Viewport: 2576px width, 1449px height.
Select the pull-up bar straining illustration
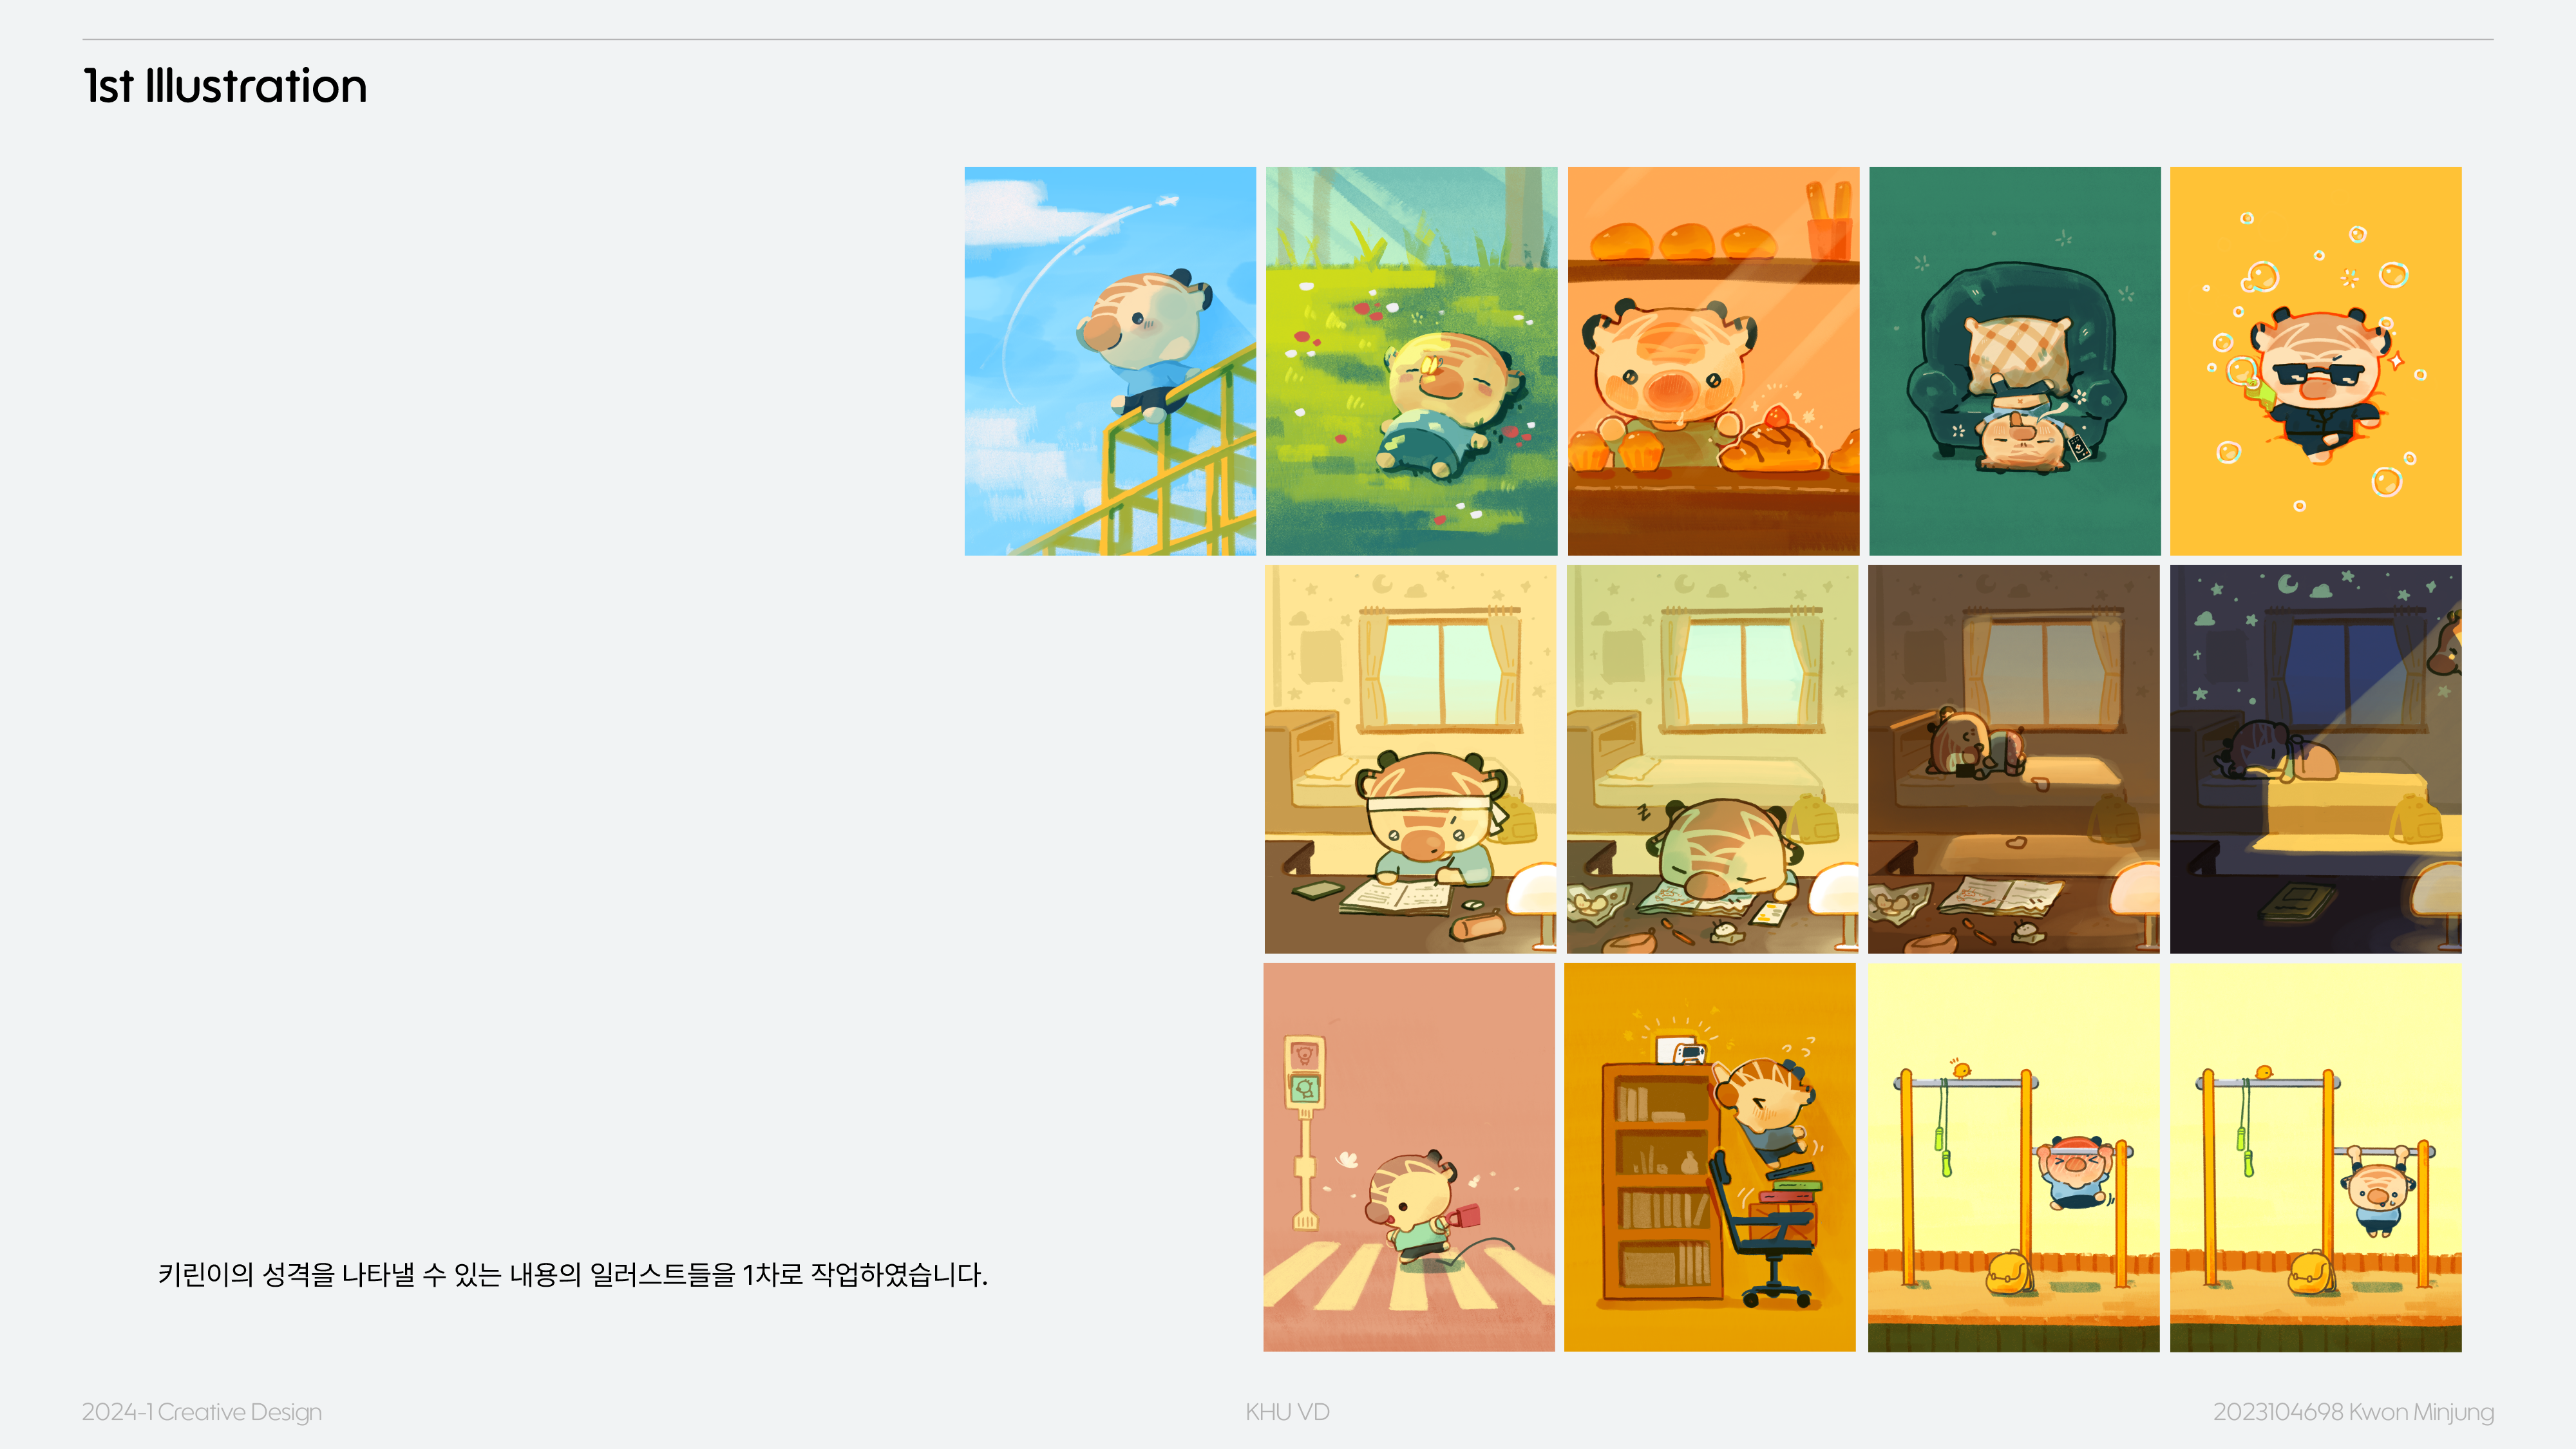pyautogui.click(x=2014, y=1157)
